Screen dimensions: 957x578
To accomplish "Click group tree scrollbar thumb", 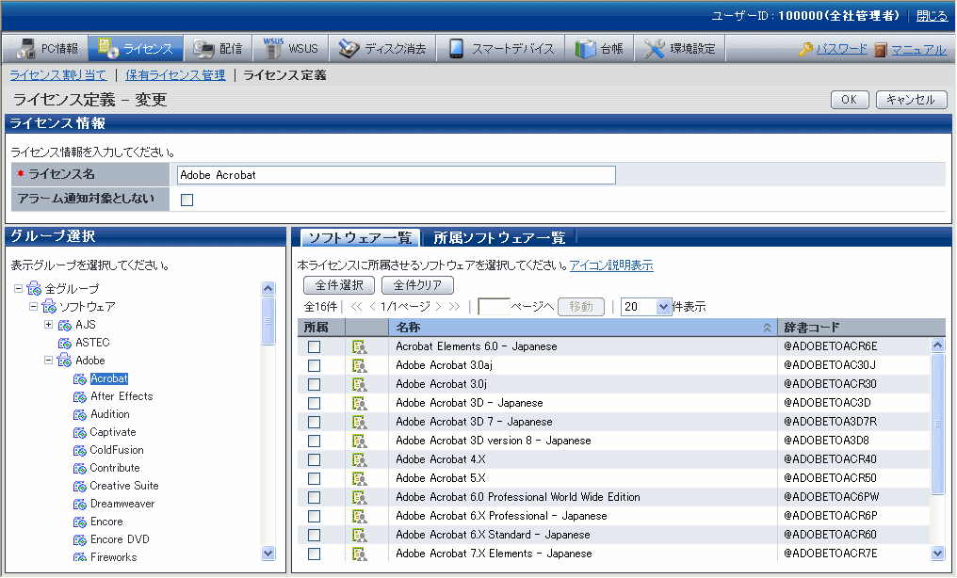I will tap(268, 321).
